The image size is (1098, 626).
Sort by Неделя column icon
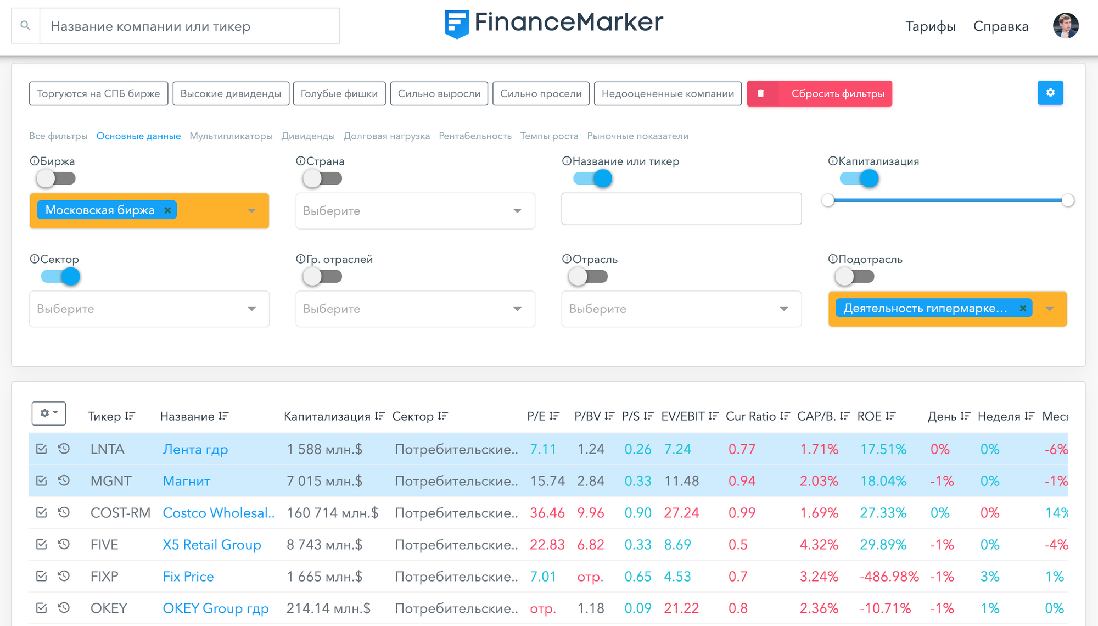[x=1029, y=416]
